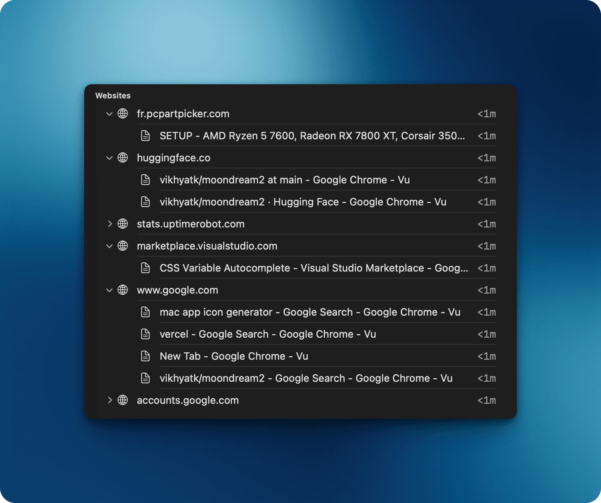Expand the stats.uptimerobot.com group
The height and width of the screenshot is (503, 601).
coord(109,224)
